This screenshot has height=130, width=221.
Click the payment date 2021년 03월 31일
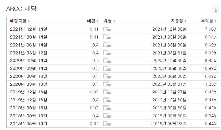pos(169,53)
